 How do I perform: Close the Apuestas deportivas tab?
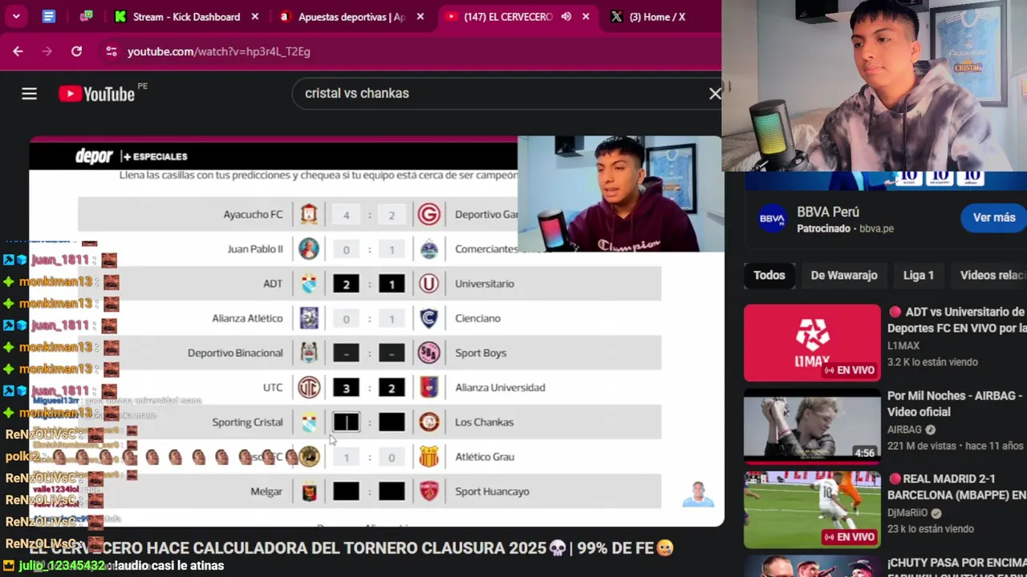point(420,17)
